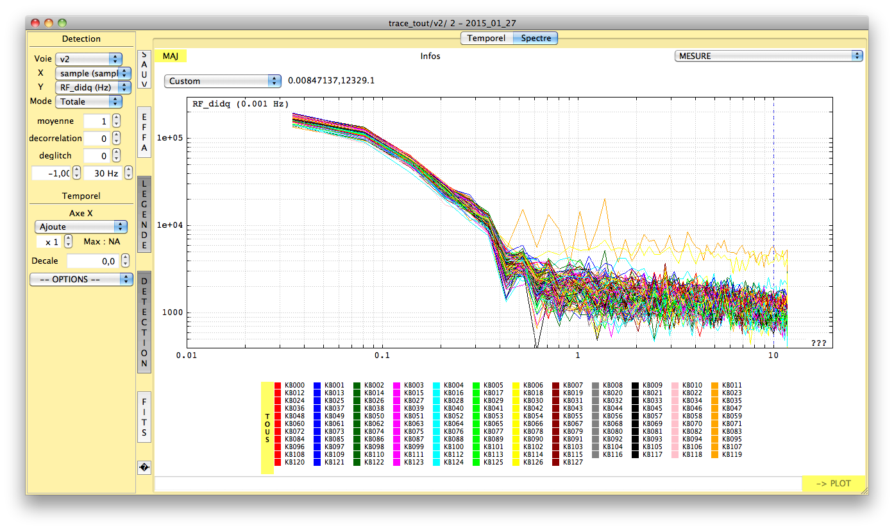Click the small diamond question-mark icon button

tap(144, 468)
